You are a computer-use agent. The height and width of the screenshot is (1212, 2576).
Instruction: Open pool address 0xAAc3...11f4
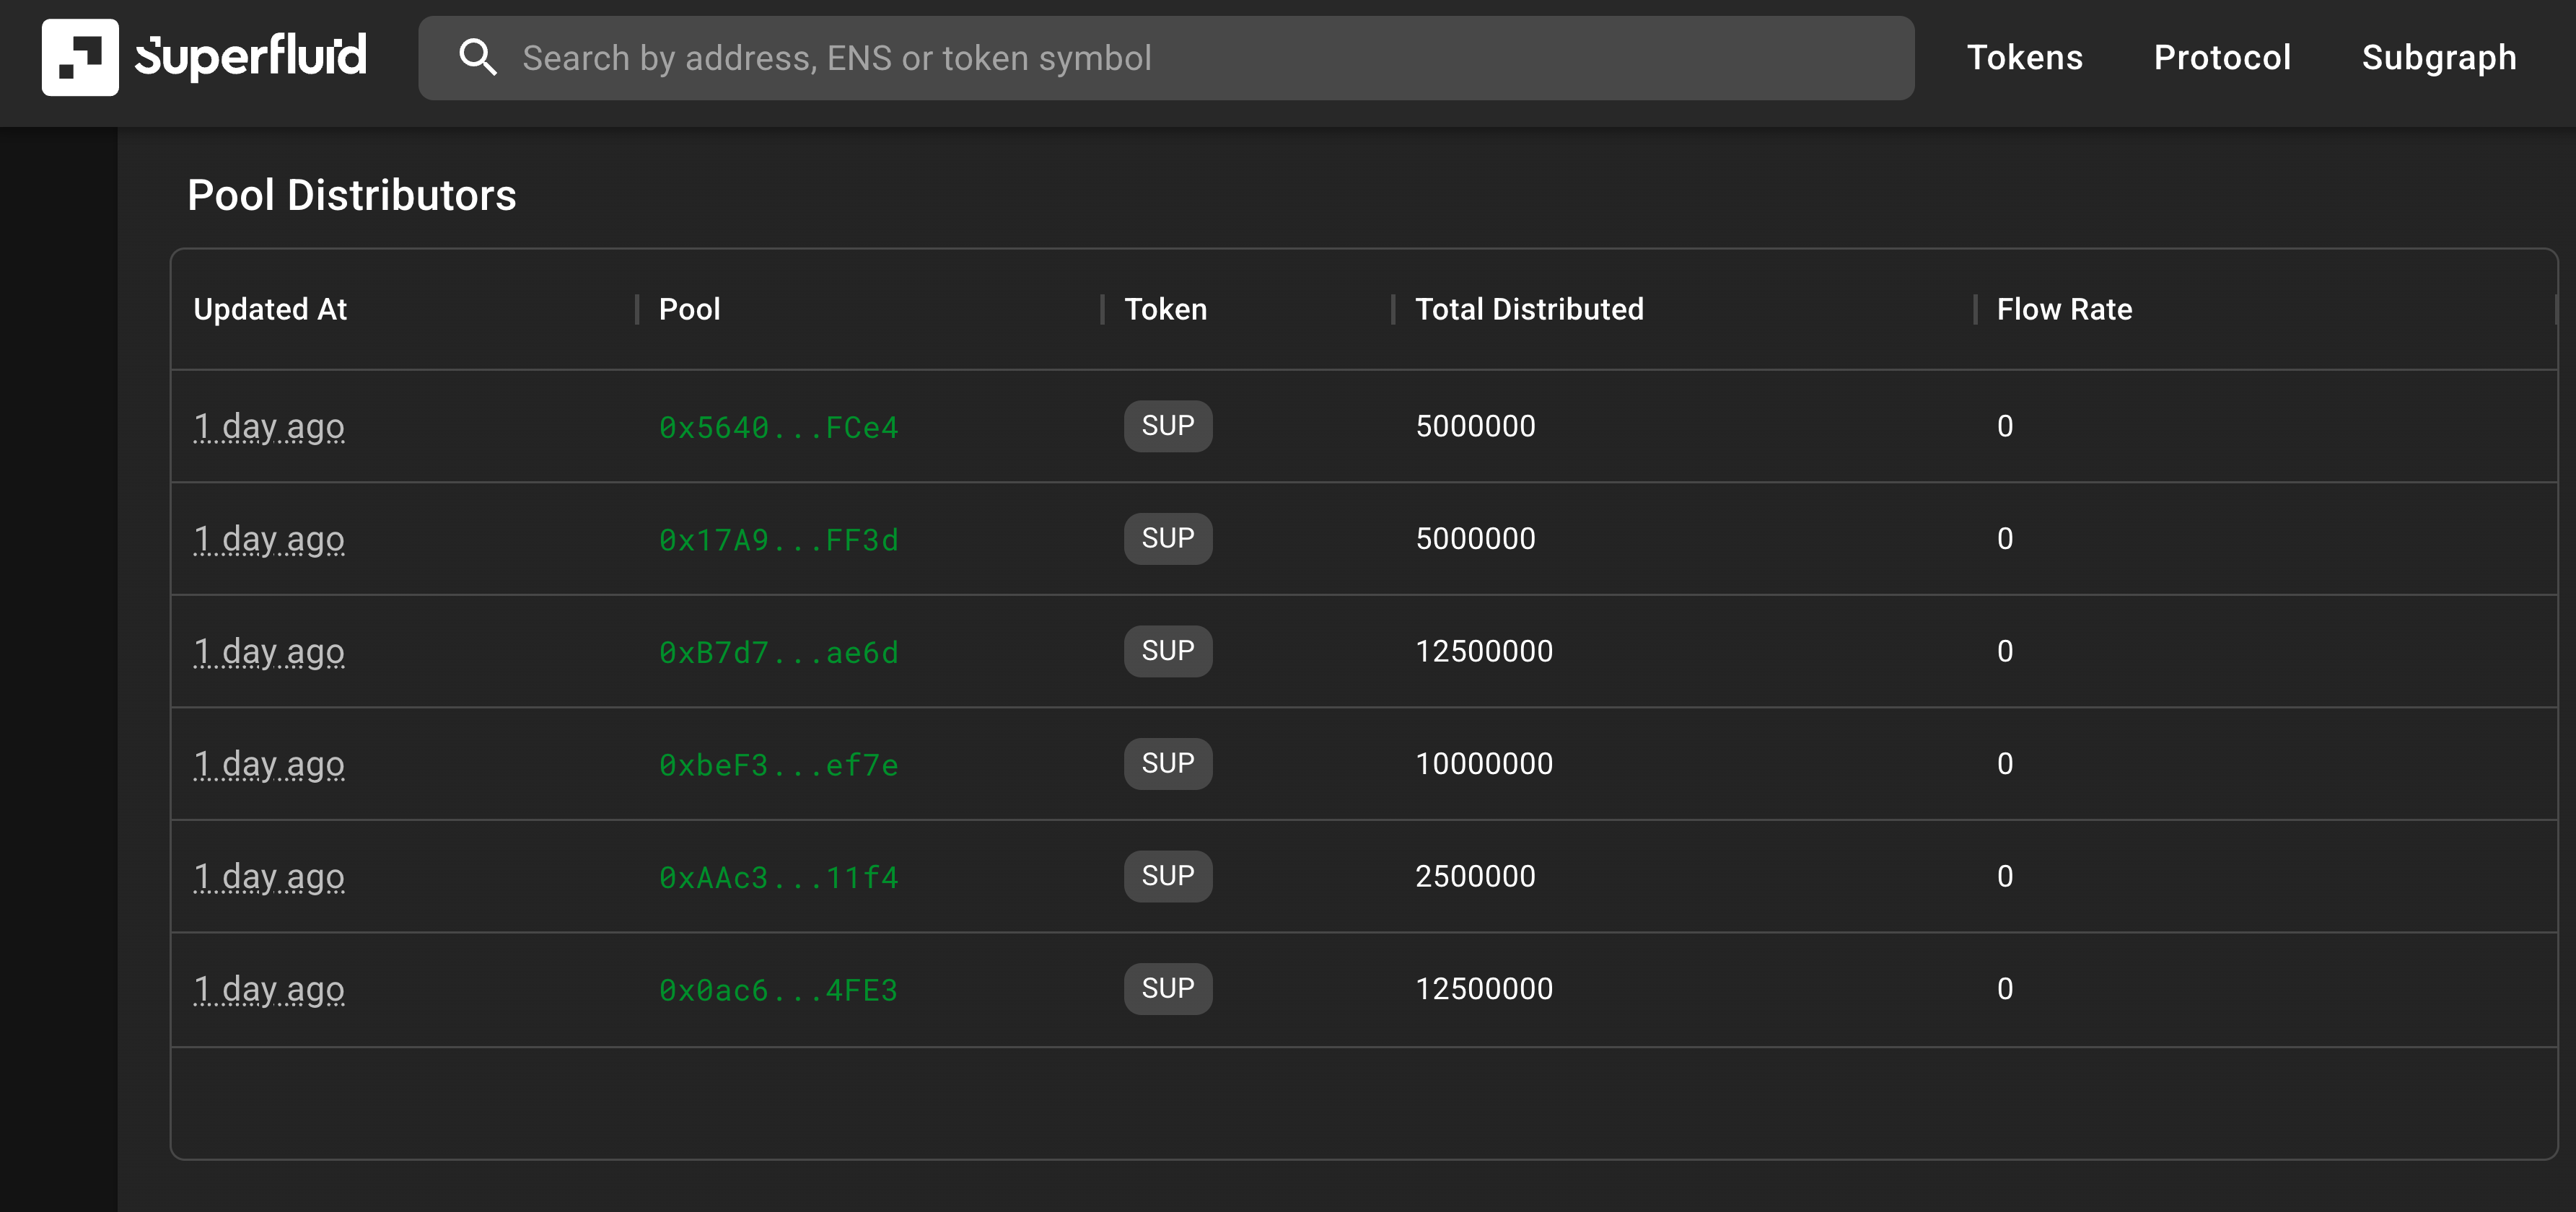point(778,877)
